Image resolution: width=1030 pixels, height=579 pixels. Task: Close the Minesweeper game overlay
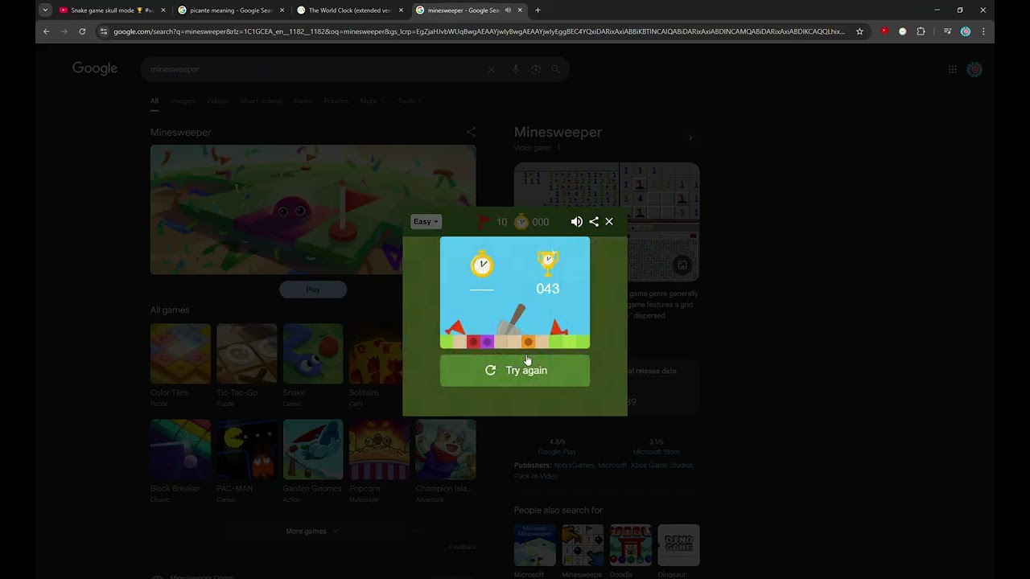609,222
